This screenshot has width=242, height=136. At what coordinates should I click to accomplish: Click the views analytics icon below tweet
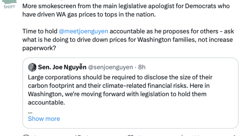[x=182, y=135]
